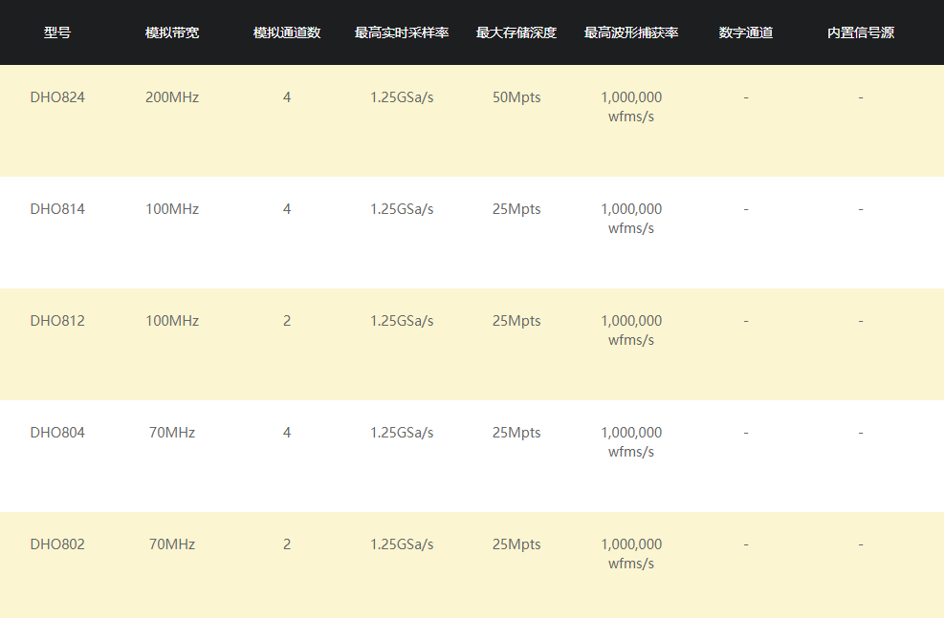Select the channel count 4 for DHO804
The width and height of the screenshot is (944, 618).
coord(287,433)
